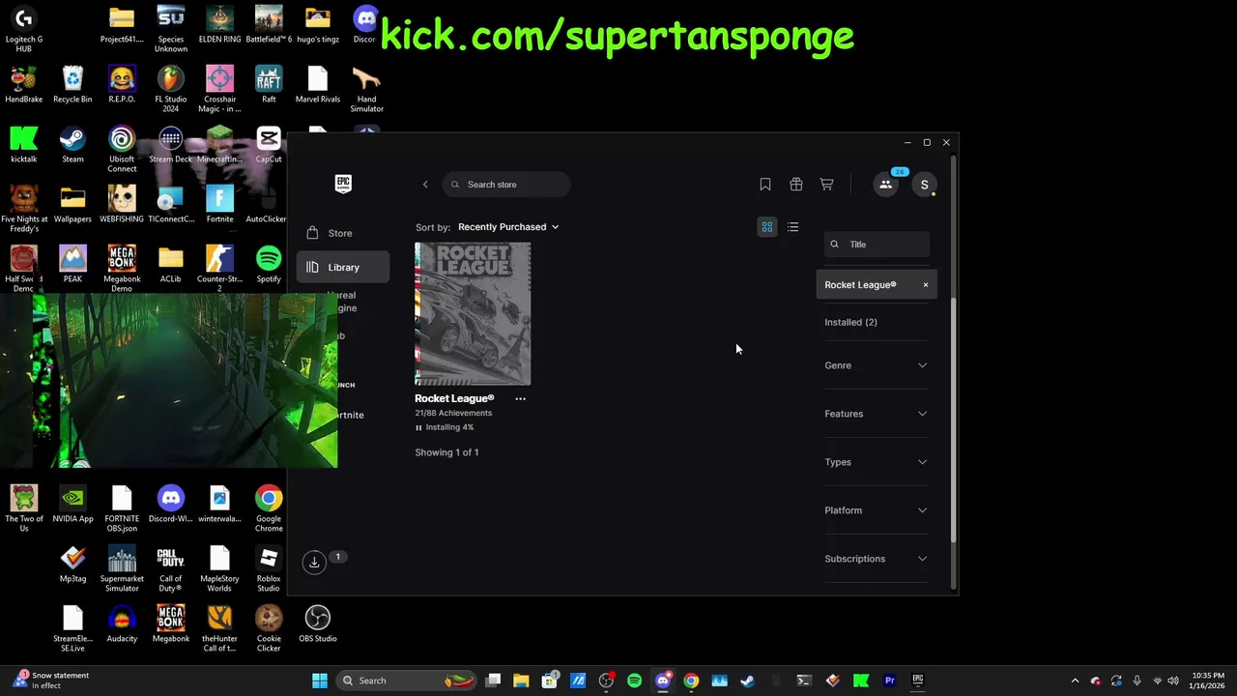Open the downloads icon in launcher sidebar
The height and width of the screenshot is (696, 1237).
[314, 562]
